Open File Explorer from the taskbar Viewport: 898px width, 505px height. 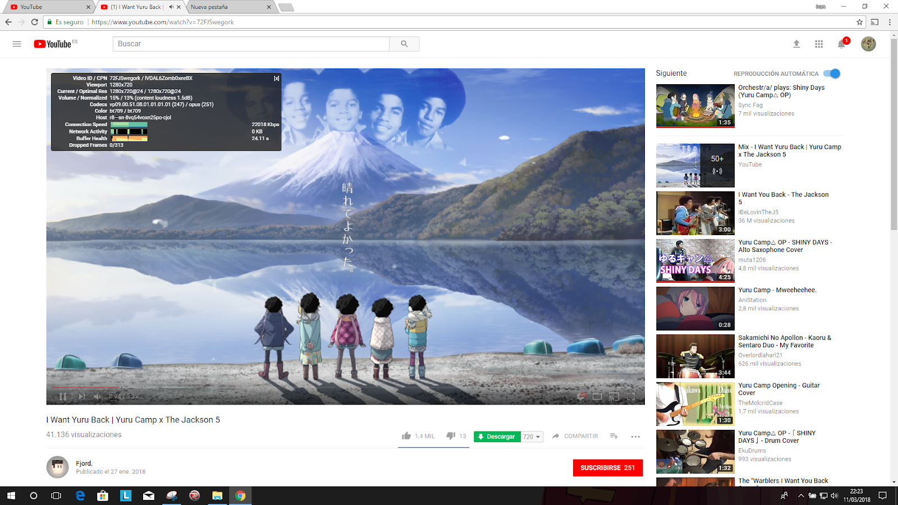tap(217, 495)
